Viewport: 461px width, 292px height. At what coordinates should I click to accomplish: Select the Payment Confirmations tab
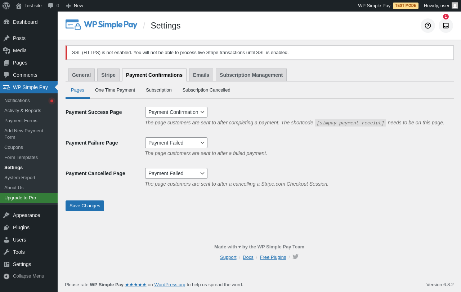click(154, 75)
